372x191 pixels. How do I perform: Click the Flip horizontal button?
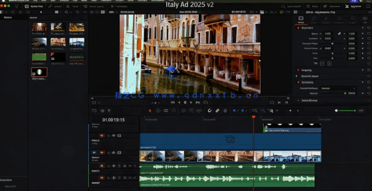point(322,63)
